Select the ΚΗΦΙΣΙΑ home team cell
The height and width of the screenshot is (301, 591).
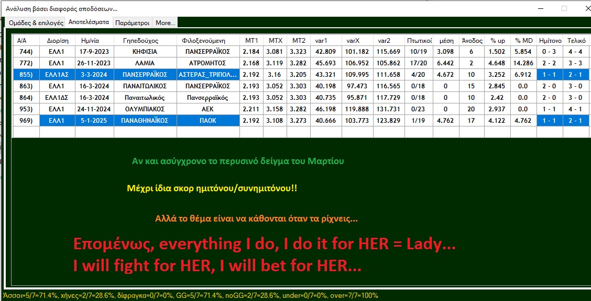145,52
